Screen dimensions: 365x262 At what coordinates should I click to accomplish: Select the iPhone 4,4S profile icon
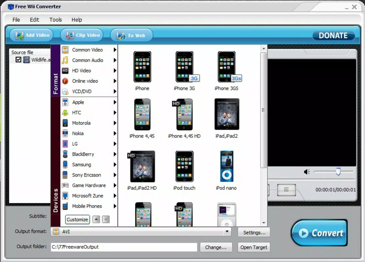click(x=142, y=114)
